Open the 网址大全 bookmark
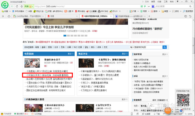Screen dimensions: 195x116 (x=39, y=11)
